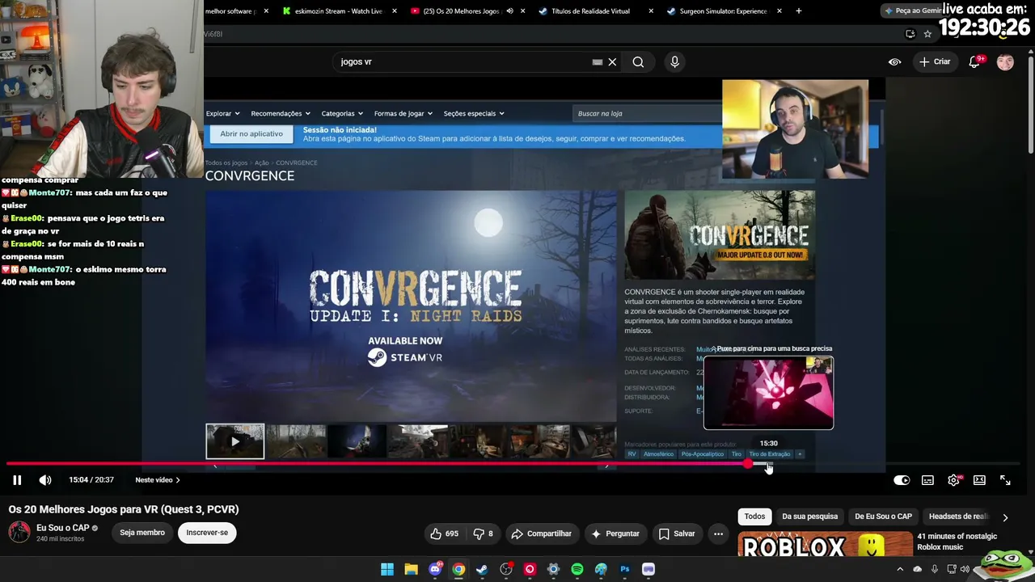1035x582 pixels.
Task: Click the Compartilhar share button
Action: tap(541, 533)
